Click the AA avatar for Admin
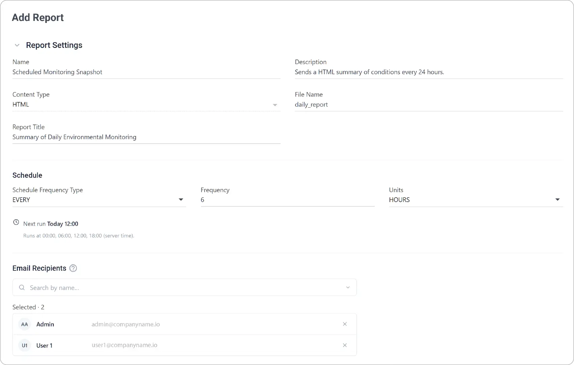574x365 pixels. click(x=25, y=324)
